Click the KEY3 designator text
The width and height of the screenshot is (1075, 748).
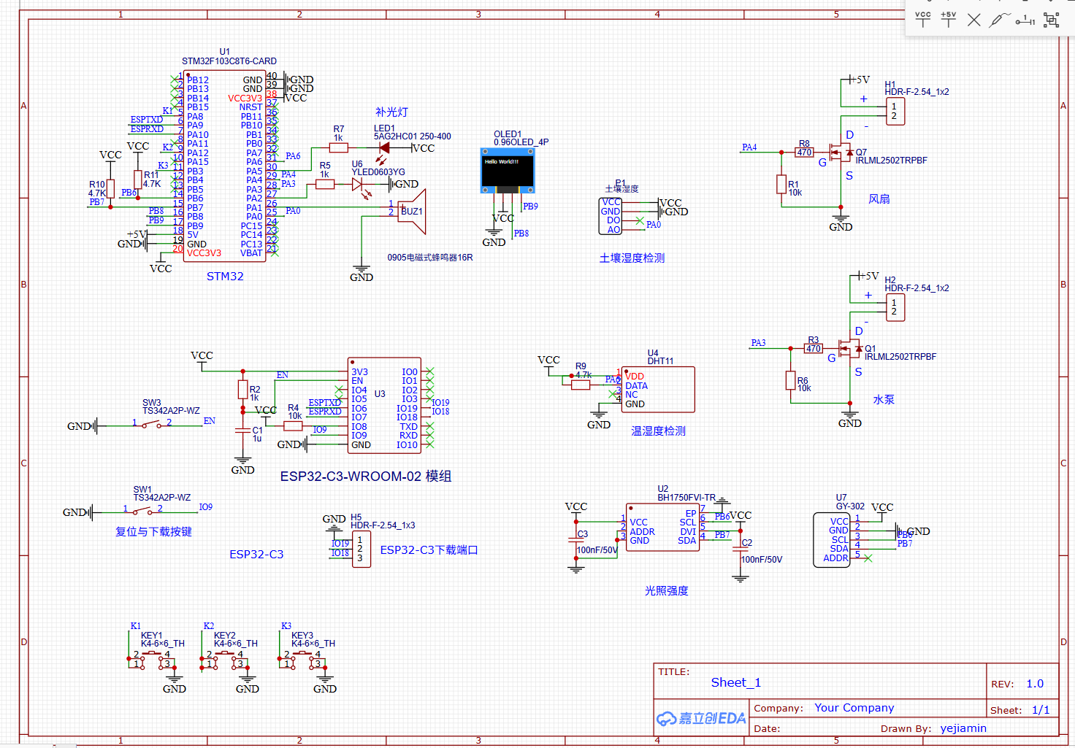[x=302, y=636]
